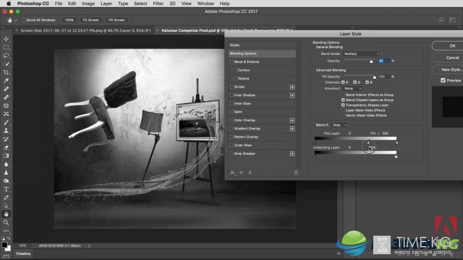This screenshot has height=260, width=463.
Task: Select the Eyedropper tool
Action: (6, 80)
